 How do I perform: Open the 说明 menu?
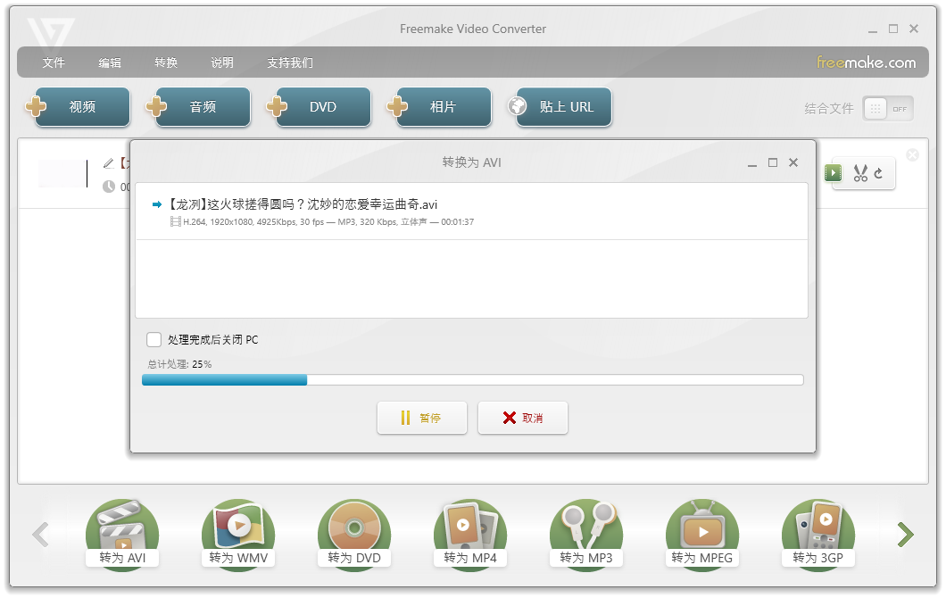(222, 62)
